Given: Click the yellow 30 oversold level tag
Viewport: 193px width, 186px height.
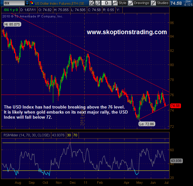Looking at the screenshot, I should pos(70,135).
